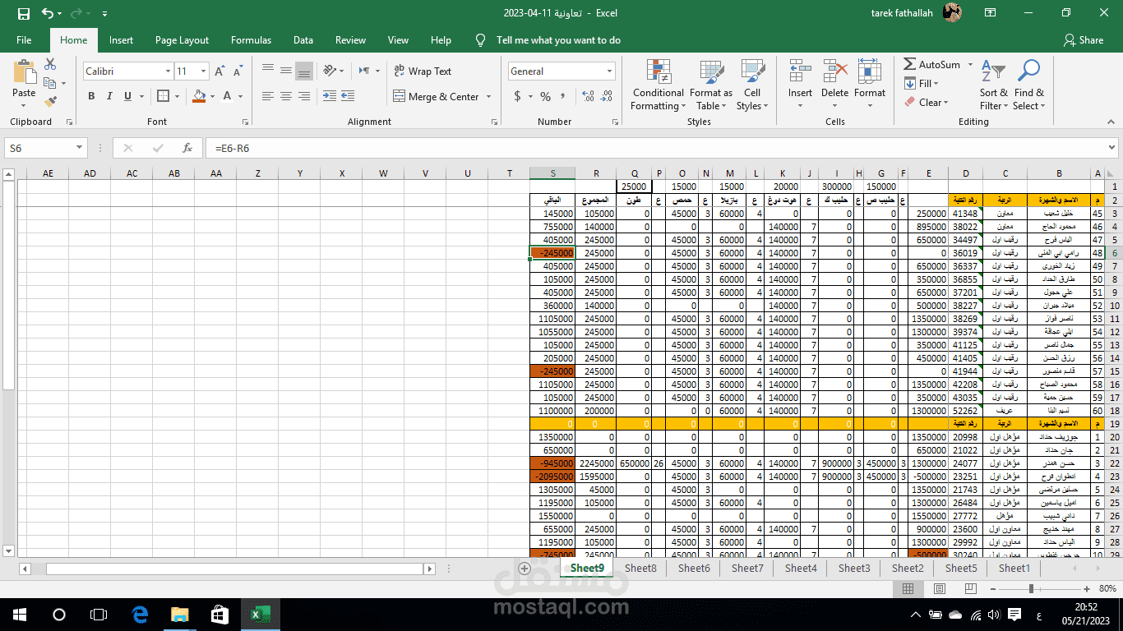
Task: Click the Format cells icon
Action: point(869,72)
